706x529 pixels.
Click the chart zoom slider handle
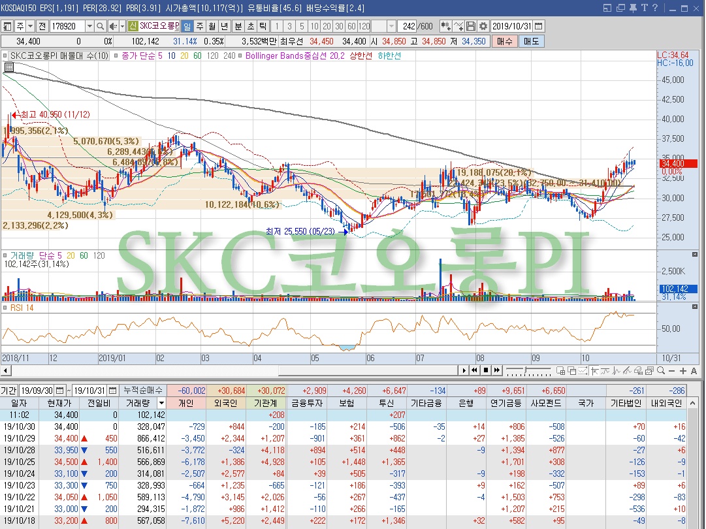pos(525,370)
